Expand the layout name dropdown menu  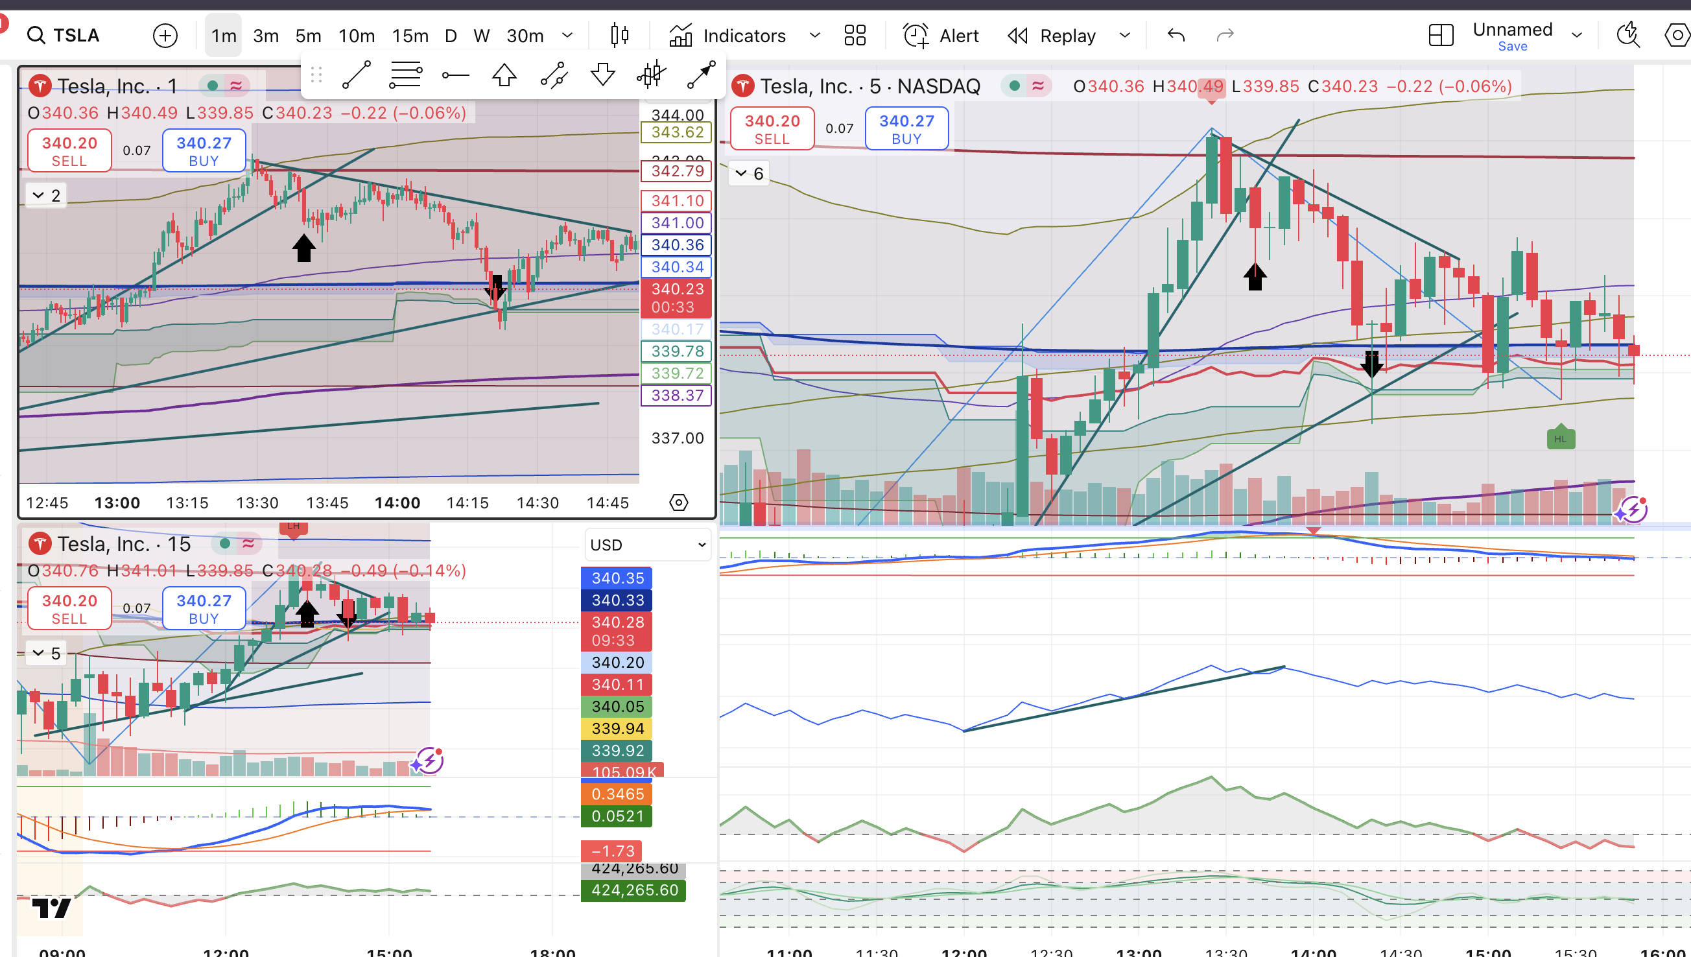1577,36
